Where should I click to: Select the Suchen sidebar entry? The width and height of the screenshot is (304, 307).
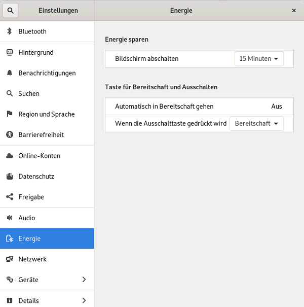(29, 94)
